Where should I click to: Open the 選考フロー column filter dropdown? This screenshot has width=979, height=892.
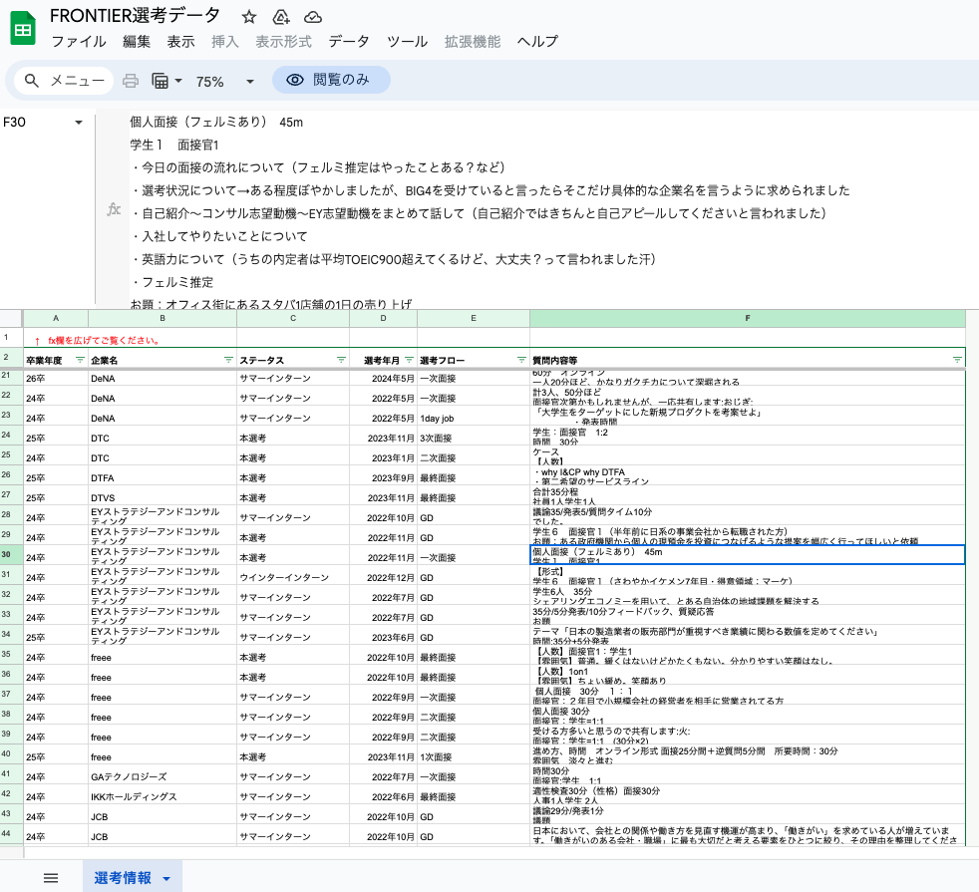coord(521,359)
